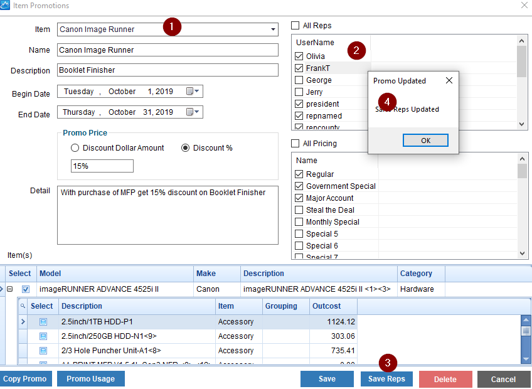Click the Copy Promo button
Image resolution: width=532 pixels, height=389 pixels.
[24, 379]
